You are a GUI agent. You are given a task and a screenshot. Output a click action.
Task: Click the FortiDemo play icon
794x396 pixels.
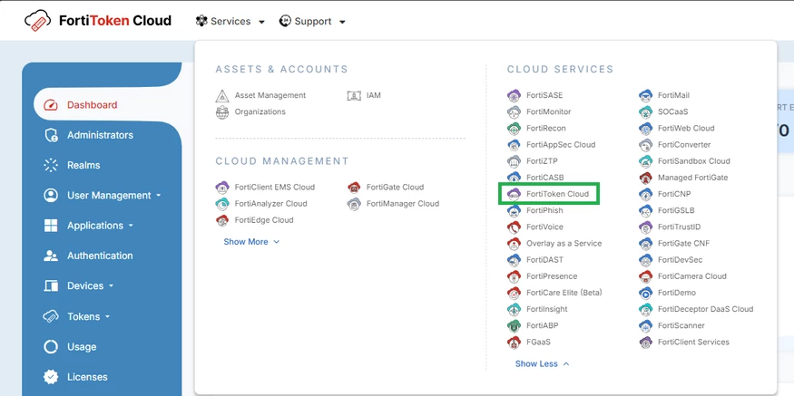click(645, 293)
